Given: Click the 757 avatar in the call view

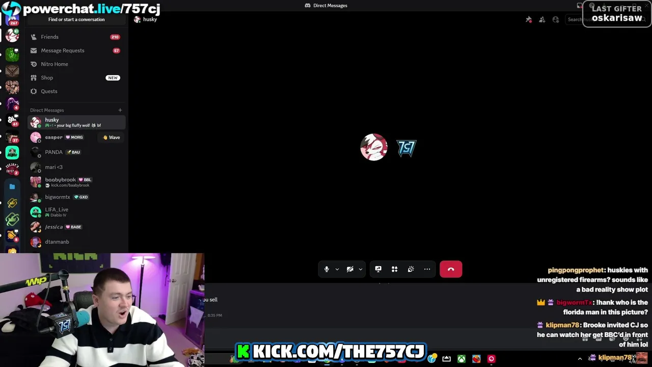Looking at the screenshot, I should tap(406, 148).
